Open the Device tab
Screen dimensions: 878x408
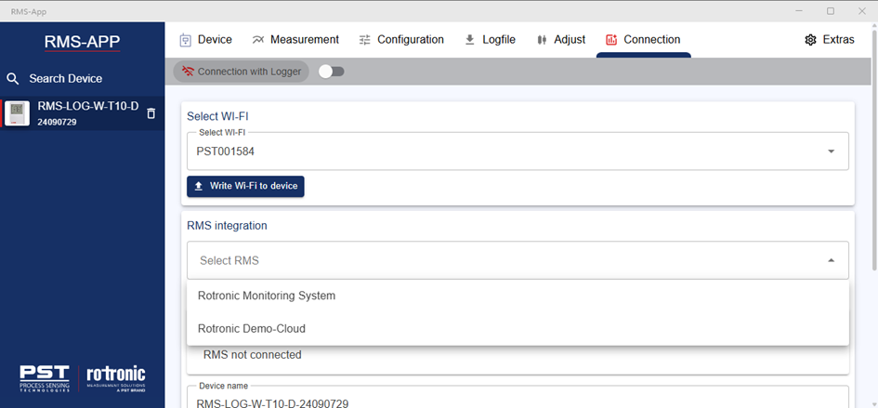point(205,40)
